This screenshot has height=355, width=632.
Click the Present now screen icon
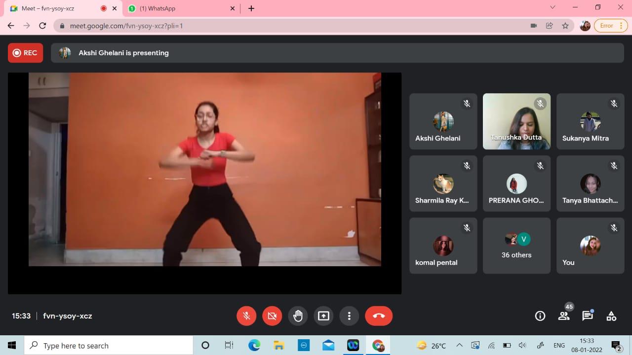tap(323, 316)
